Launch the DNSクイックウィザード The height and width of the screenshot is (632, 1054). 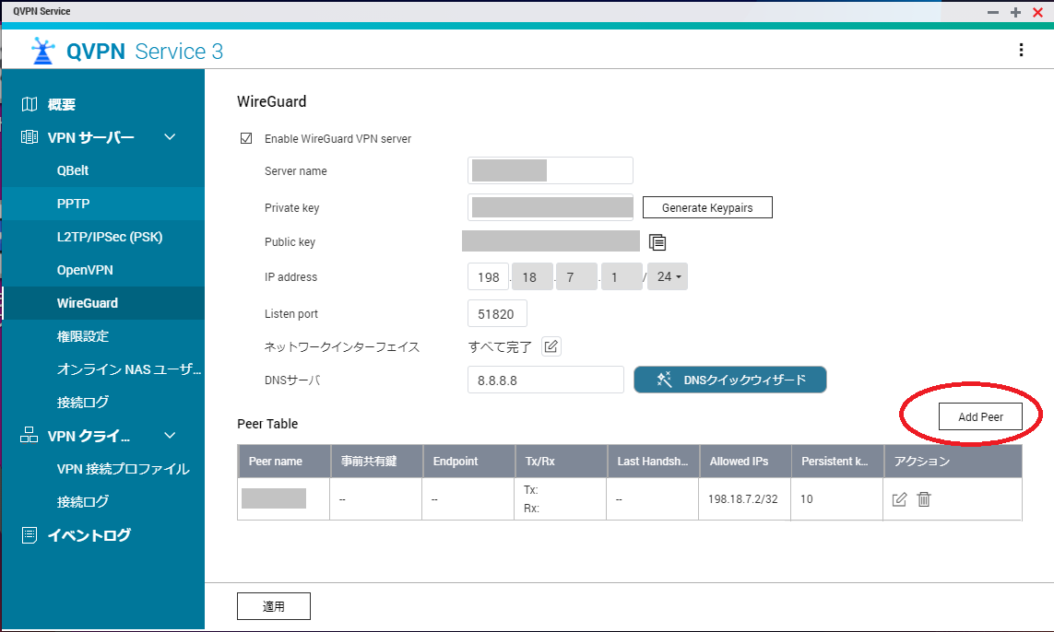coord(730,380)
